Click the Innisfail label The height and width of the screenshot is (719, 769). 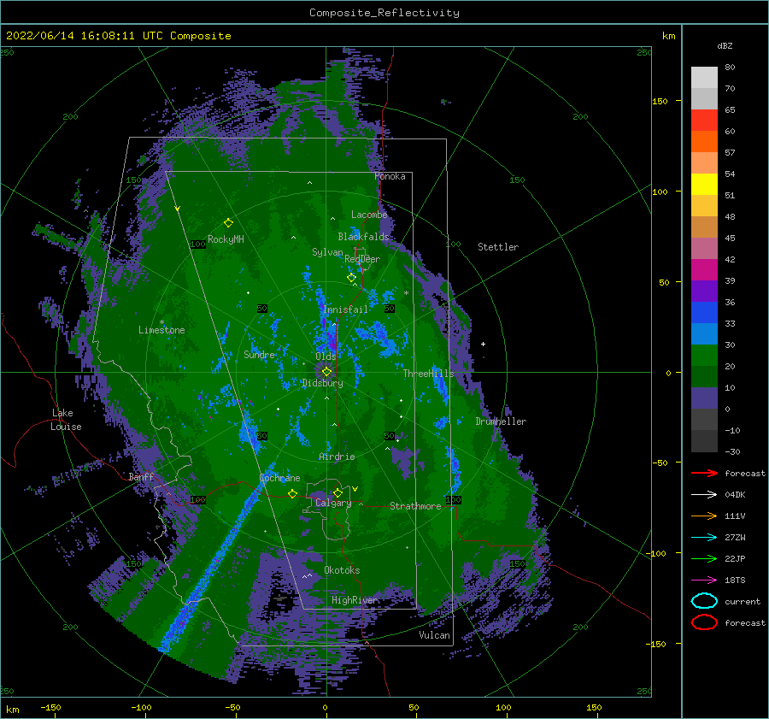tap(345, 309)
